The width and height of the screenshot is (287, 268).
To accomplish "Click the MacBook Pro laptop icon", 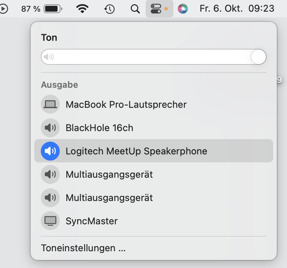I will tap(50, 104).
